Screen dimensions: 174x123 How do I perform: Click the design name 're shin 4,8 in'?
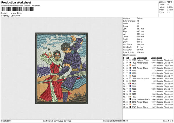click(16, 13)
